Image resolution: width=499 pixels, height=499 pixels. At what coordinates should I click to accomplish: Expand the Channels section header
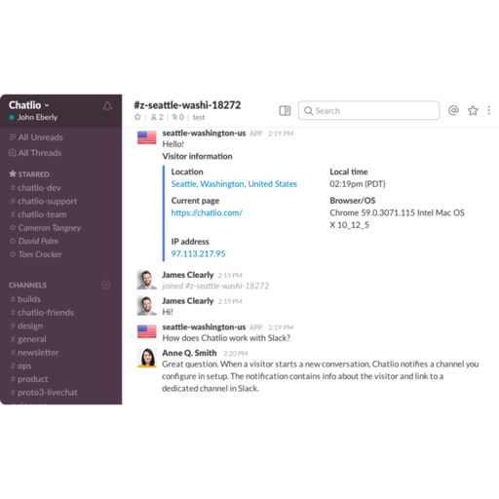click(x=27, y=286)
